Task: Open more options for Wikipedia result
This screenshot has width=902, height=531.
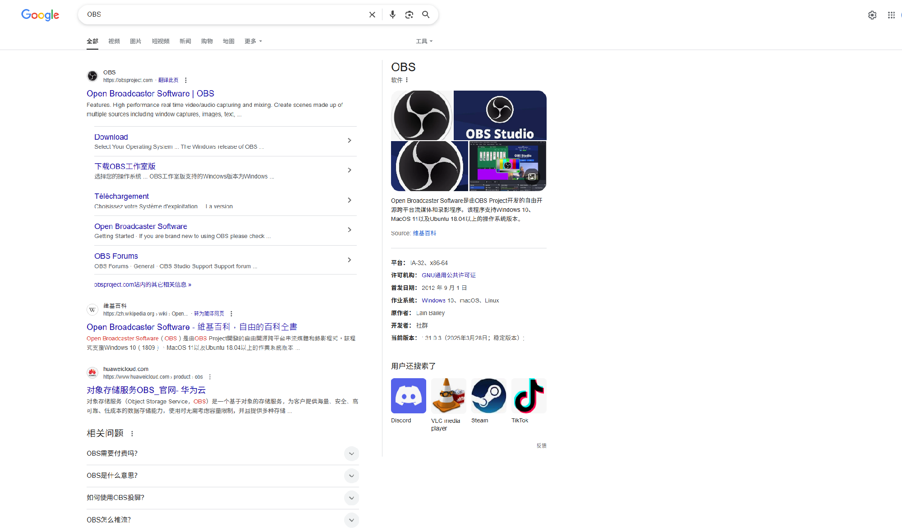Action: pos(231,314)
